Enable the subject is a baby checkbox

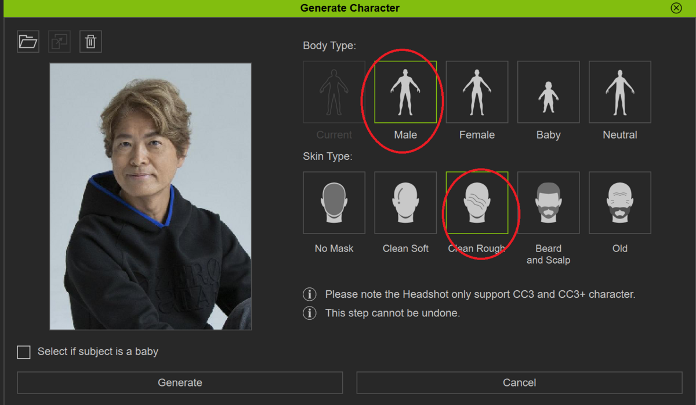click(23, 352)
